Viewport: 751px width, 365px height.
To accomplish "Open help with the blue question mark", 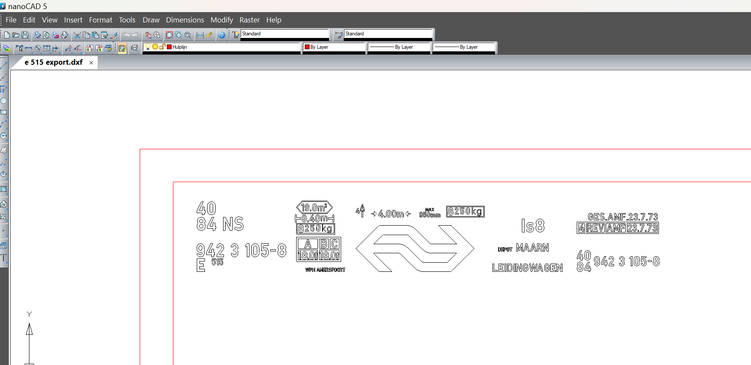I will click(x=222, y=35).
